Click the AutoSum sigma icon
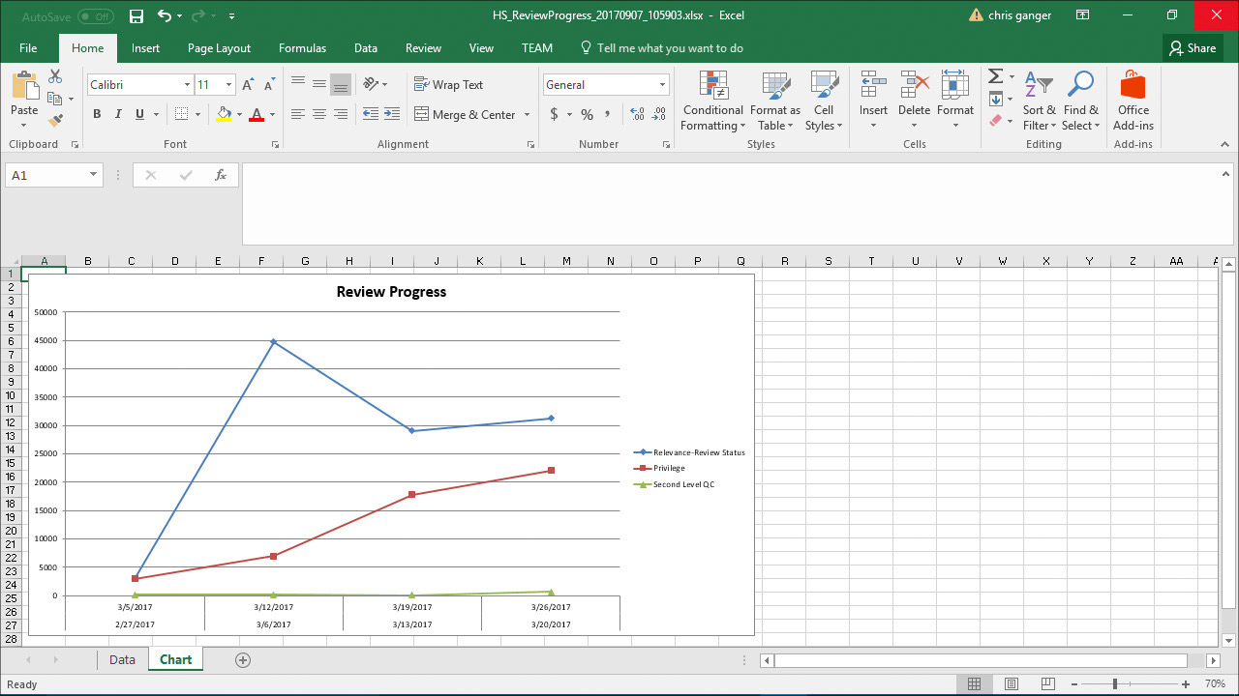This screenshot has height=696, width=1239. point(995,76)
